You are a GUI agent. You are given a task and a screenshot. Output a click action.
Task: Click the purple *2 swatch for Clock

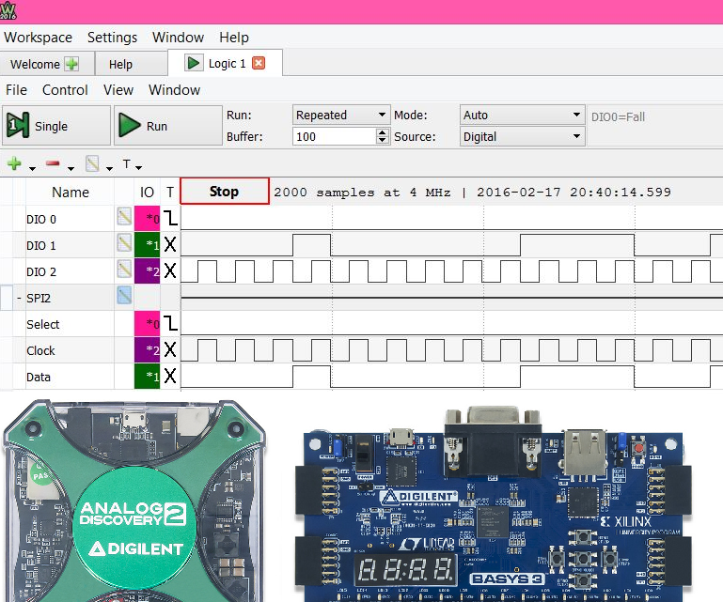point(147,349)
